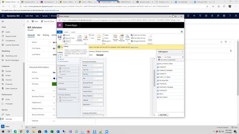
Task: Click Show Dependencies
Action: coord(138,38)
